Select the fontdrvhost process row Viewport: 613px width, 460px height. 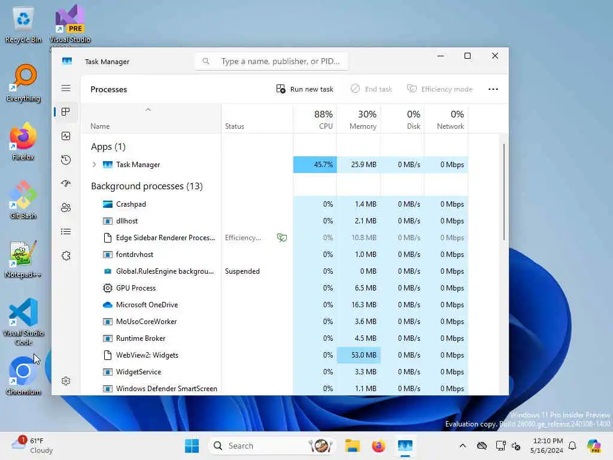275,255
